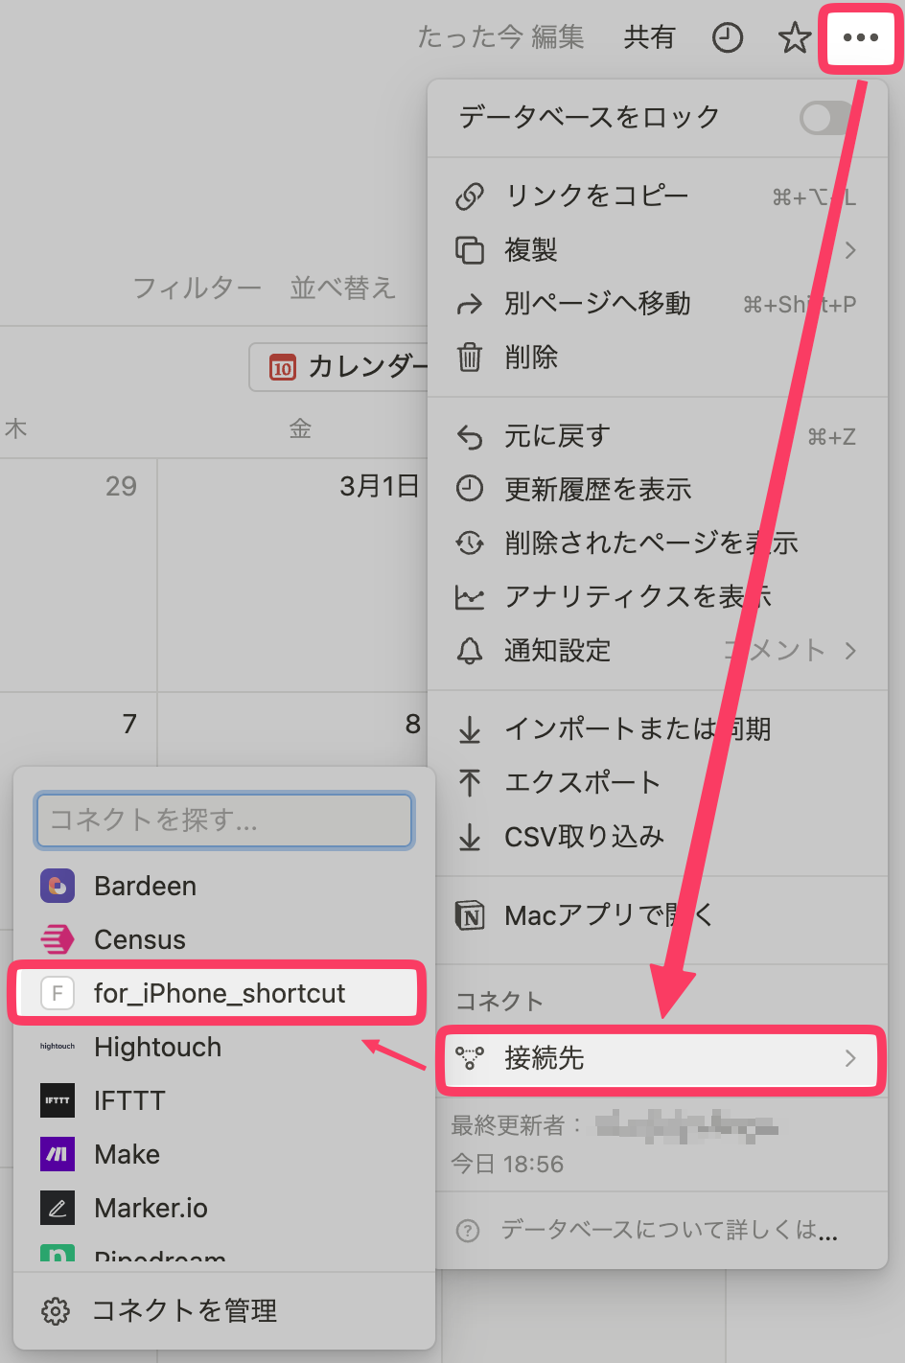Click calendar cell for 3月1日
This screenshot has width=905, height=1363.
click(292, 575)
